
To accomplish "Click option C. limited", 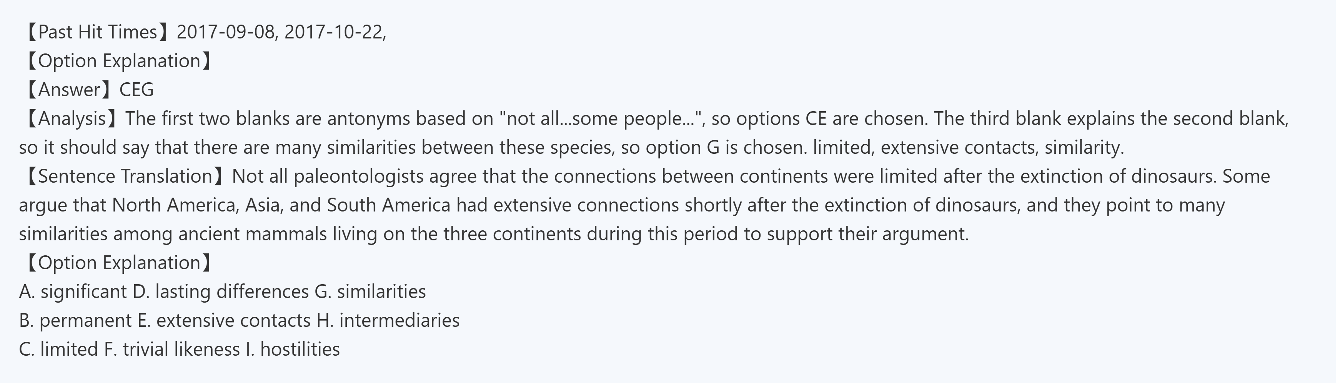I will [59, 349].
